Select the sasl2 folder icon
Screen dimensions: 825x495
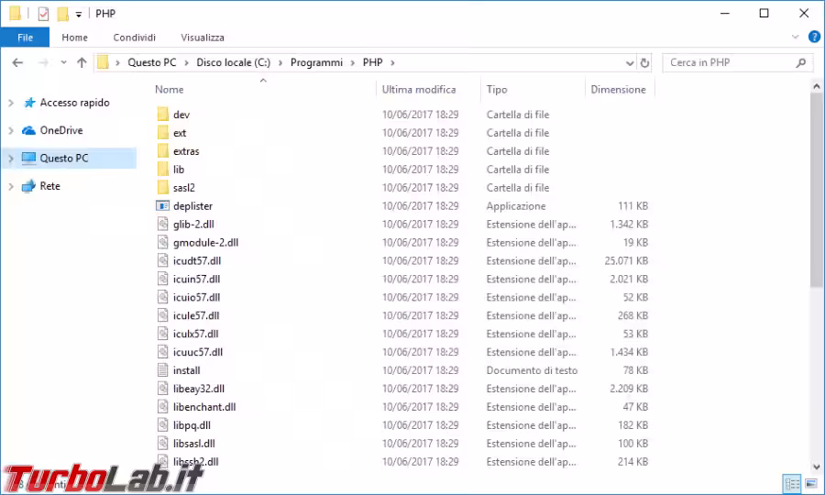coord(163,187)
